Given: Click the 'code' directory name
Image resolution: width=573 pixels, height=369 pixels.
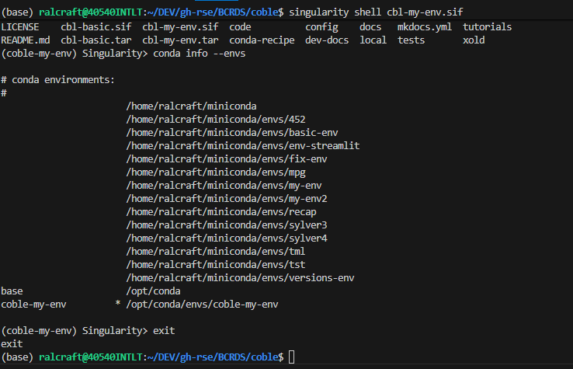Looking at the screenshot, I should coord(240,27).
